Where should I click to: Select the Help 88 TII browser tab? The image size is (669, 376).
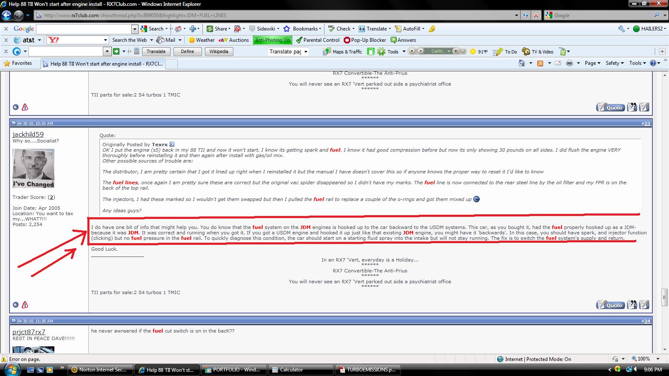coord(103,64)
